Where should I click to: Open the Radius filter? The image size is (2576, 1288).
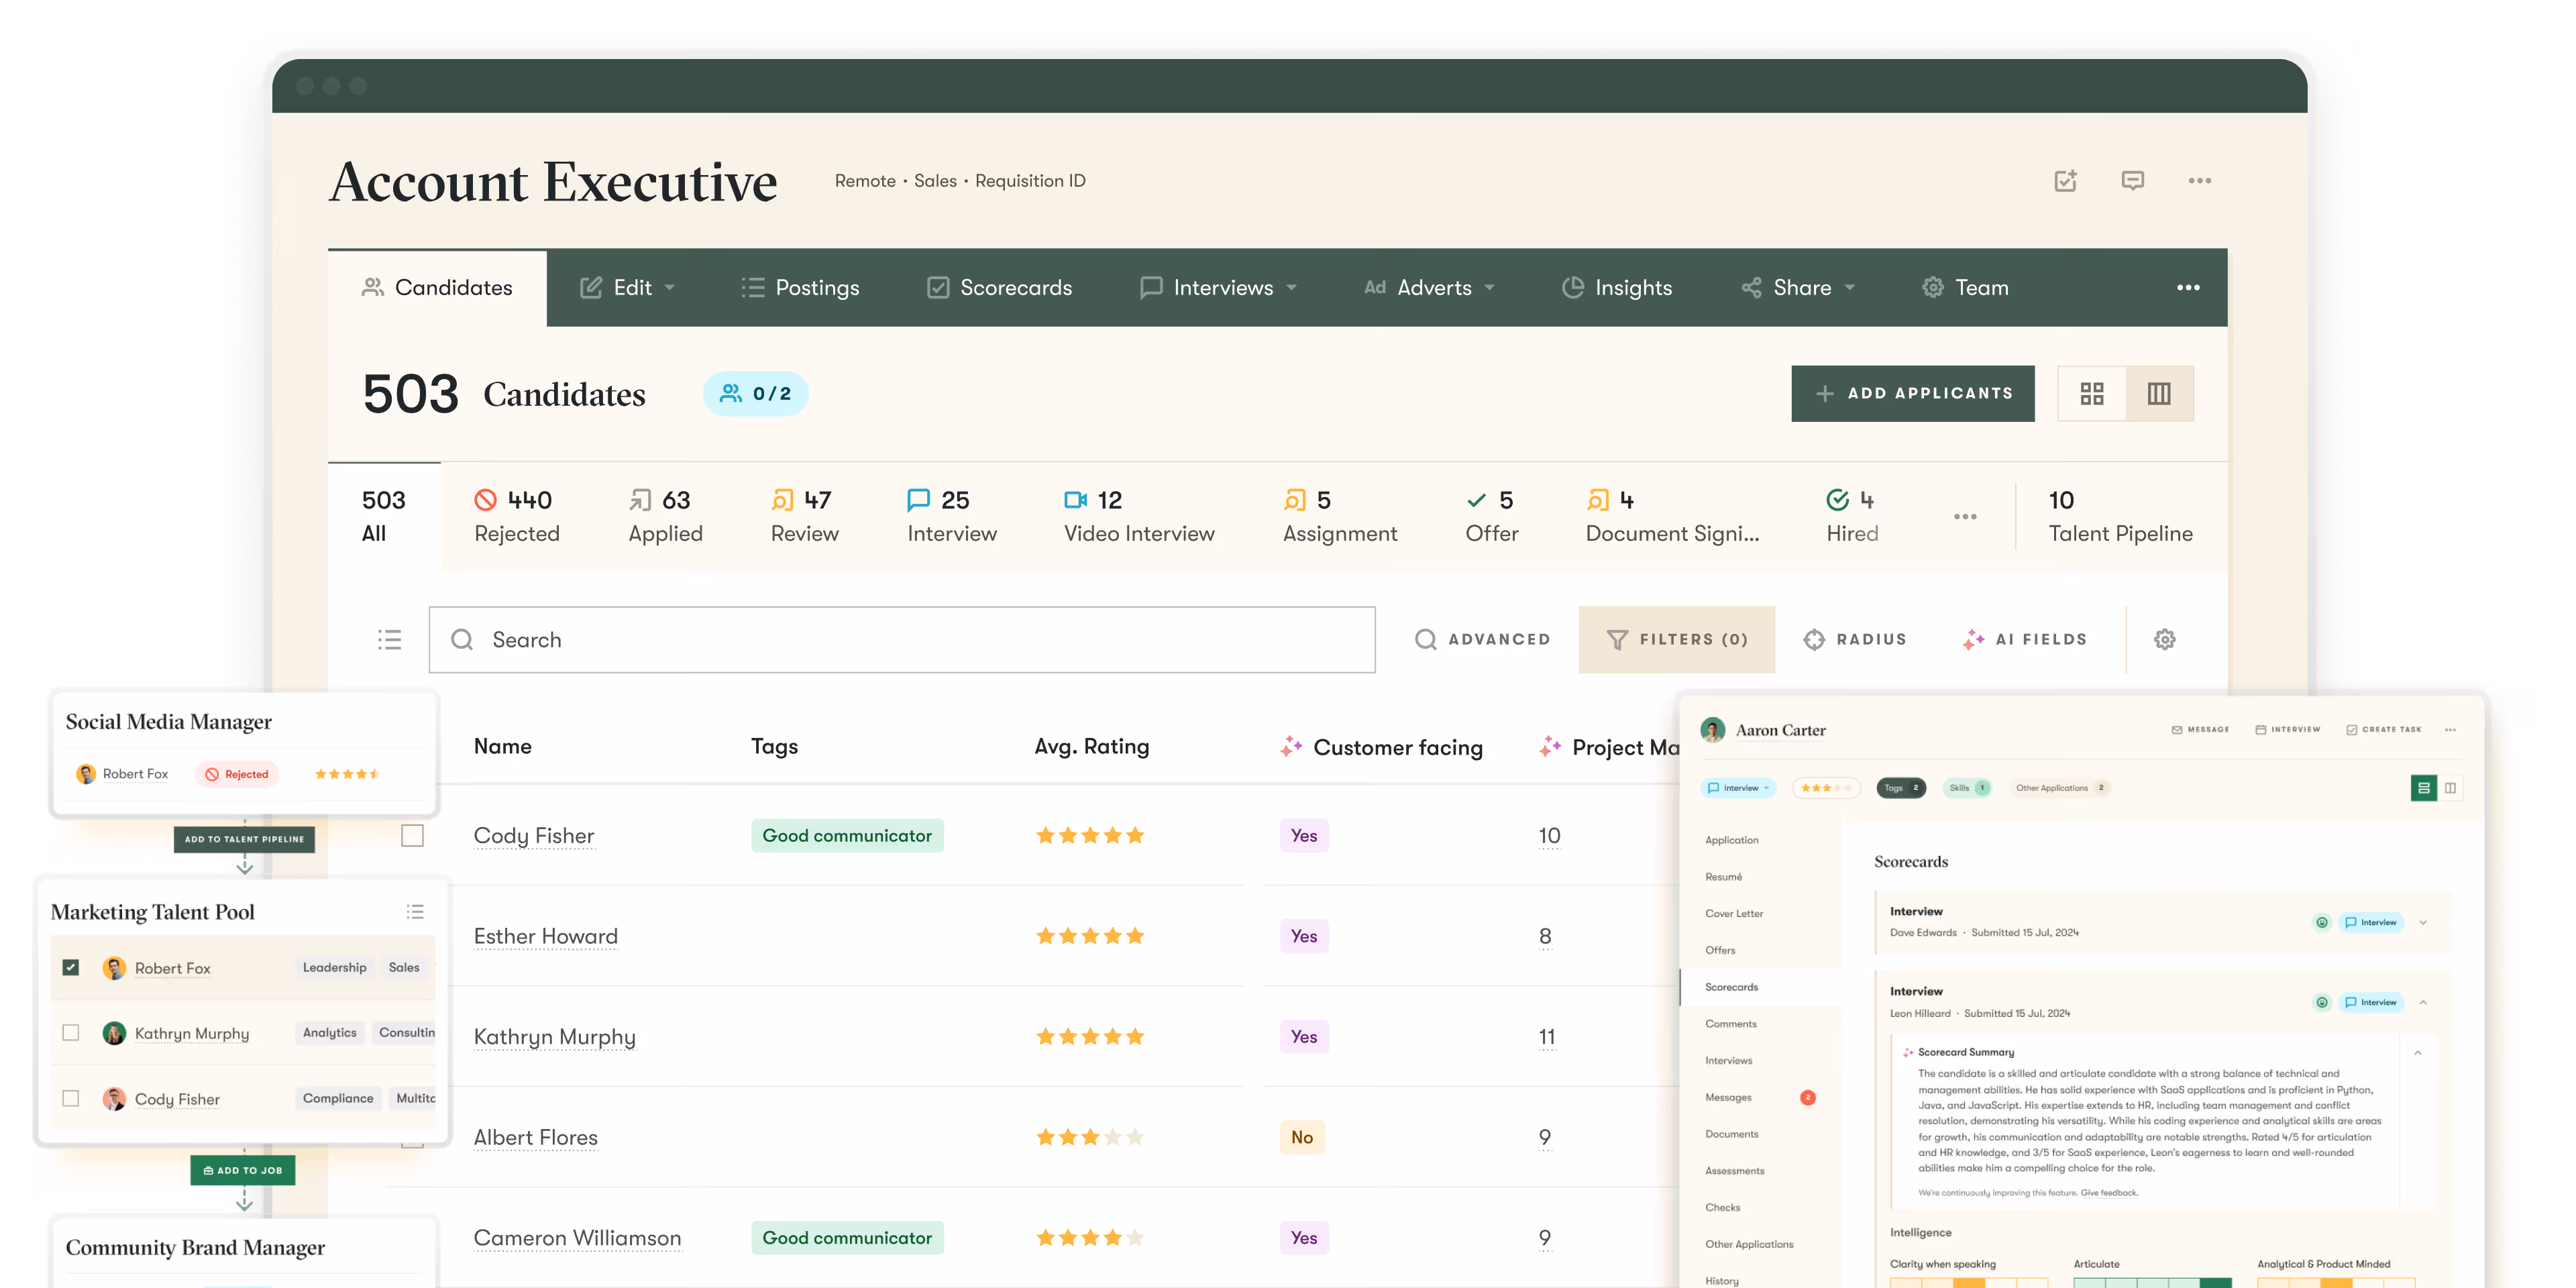(x=1855, y=640)
